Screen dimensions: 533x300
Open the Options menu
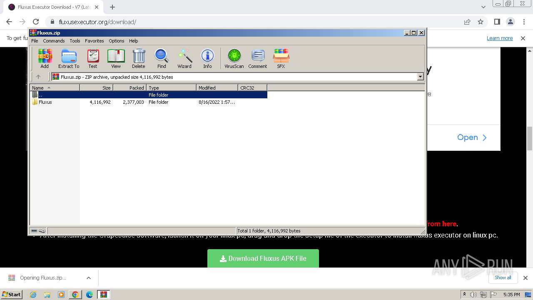click(x=117, y=41)
